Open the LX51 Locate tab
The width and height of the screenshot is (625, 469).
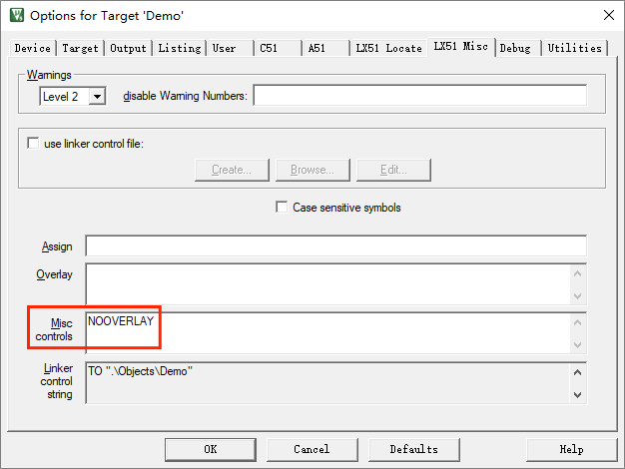click(388, 48)
